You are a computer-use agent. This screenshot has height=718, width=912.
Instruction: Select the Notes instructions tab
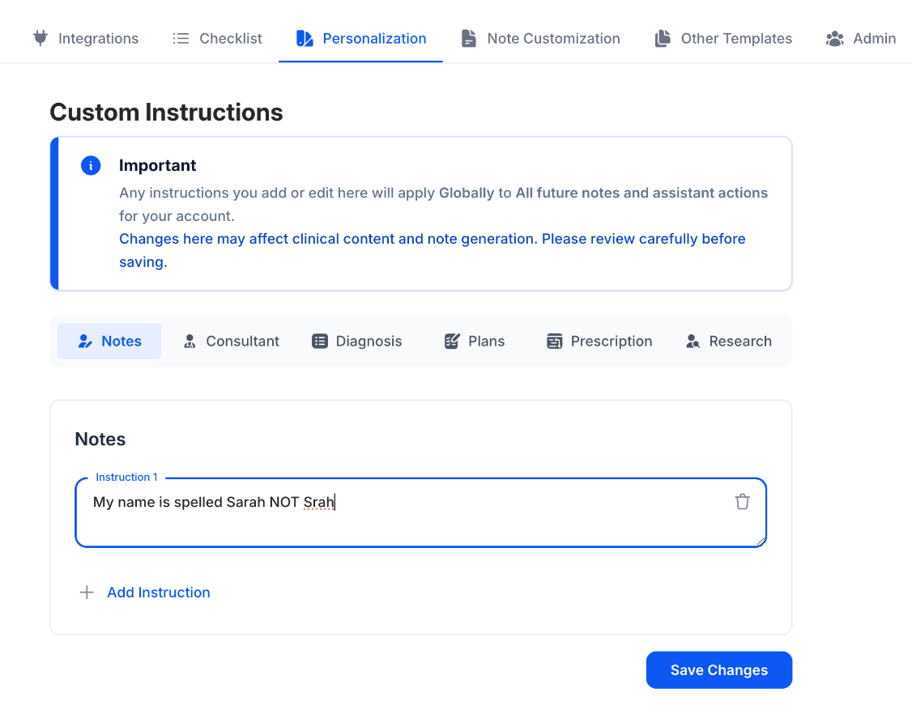pyautogui.click(x=109, y=342)
